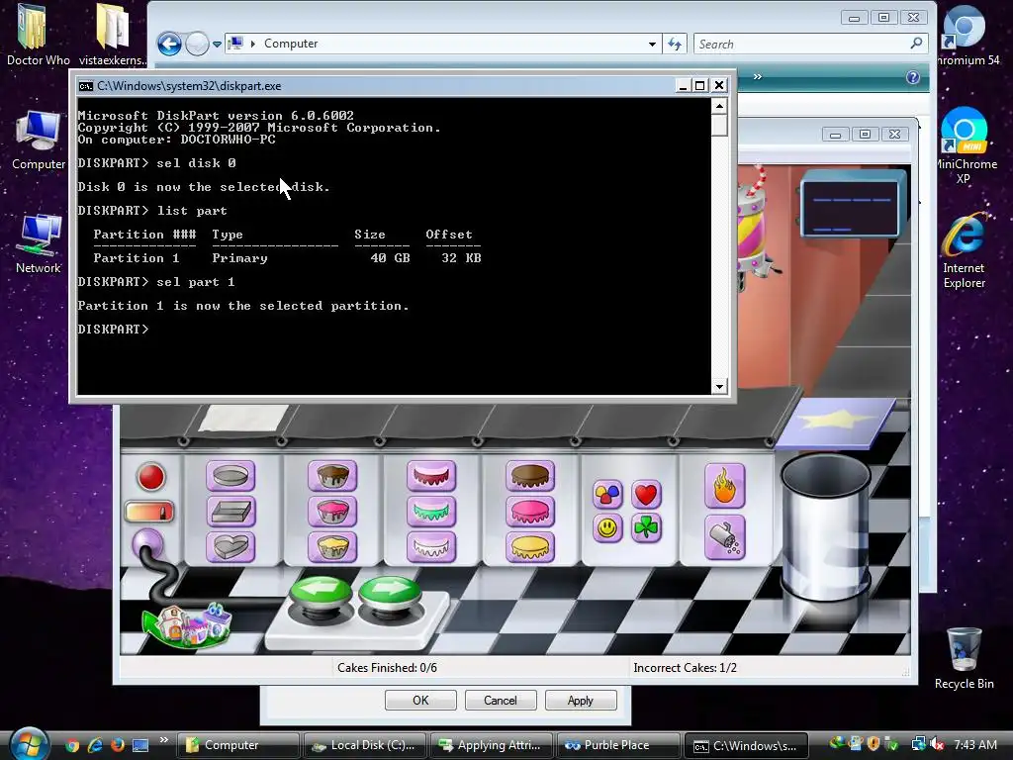The image size is (1013, 760).
Task: Click Incorrect Cakes: 1/2 status text
Action: point(685,668)
